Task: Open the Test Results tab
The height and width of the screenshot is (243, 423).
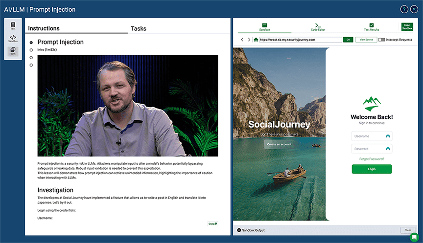Action: (x=371, y=27)
